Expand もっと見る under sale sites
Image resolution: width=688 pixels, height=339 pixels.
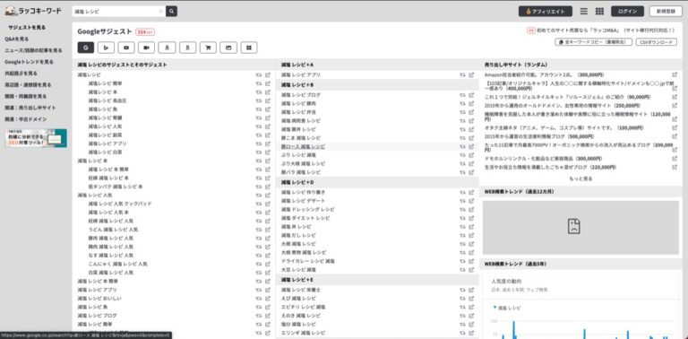pyautogui.click(x=580, y=178)
